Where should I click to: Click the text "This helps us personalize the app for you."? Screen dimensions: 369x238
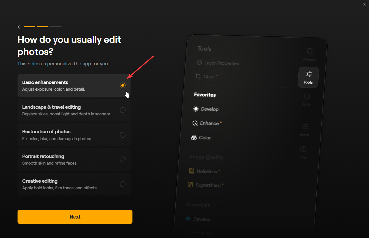[x=63, y=64]
